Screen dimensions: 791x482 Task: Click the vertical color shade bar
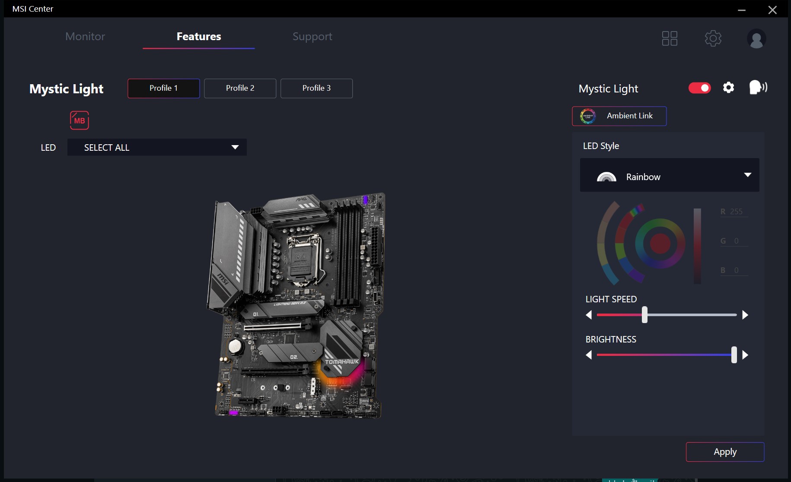tap(697, 246)
